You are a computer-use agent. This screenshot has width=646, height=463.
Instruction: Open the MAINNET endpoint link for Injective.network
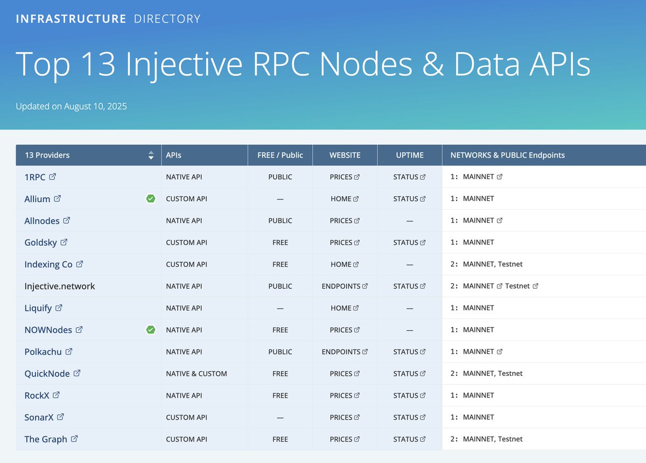482,287
